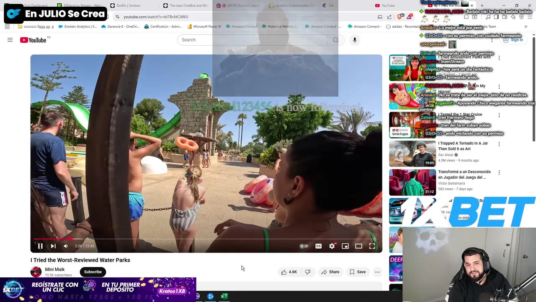
Task: Open the Mini Maik channel avatar
Action: 36,272
